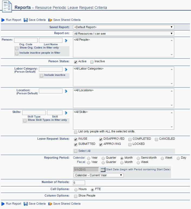Click the Skill input field

coord(55,113)
